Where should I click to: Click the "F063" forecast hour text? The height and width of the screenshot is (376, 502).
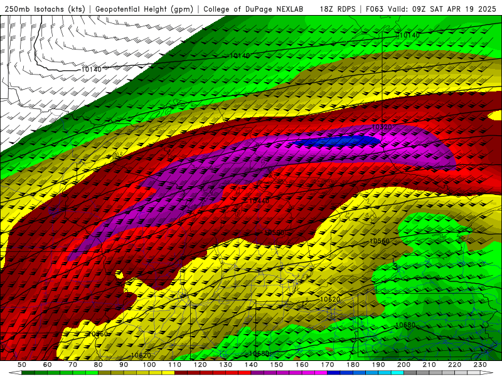(x=375, y=9)
